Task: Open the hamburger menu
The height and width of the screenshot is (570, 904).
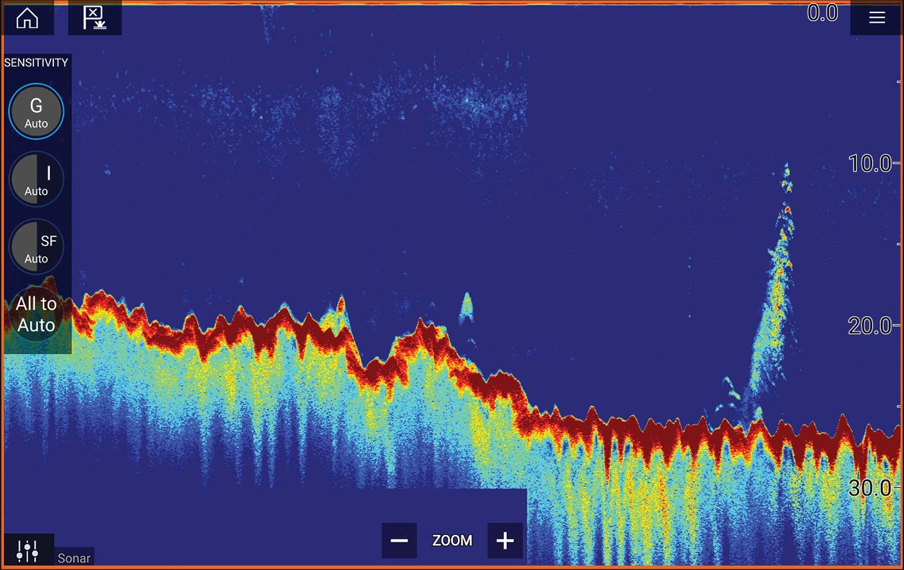Action: 877,18
